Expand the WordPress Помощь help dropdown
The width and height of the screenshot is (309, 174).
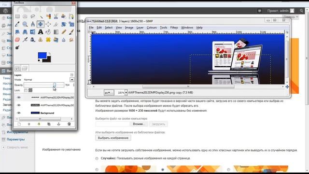291,17
